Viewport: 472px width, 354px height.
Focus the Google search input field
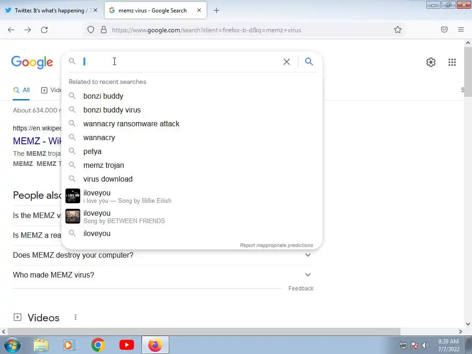(x=181, y=62)
